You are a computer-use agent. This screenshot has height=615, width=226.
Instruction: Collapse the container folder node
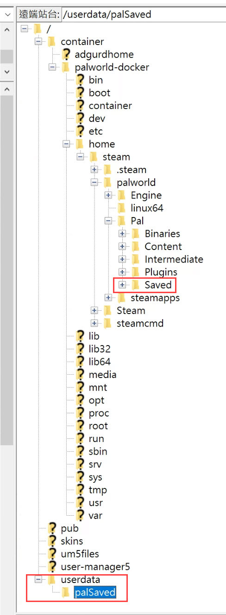point(38,42)
